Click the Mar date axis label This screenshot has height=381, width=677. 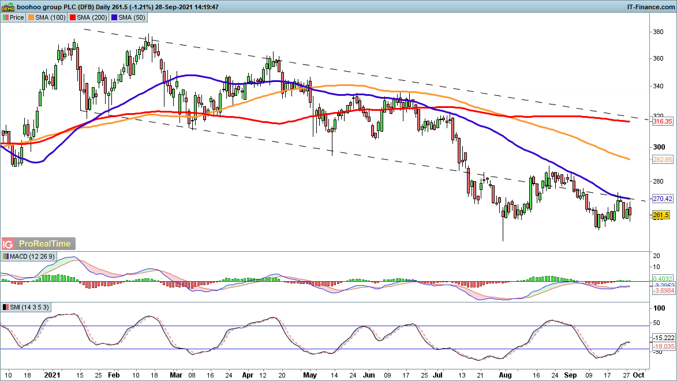pyautogui.click(x=175, y=375)
